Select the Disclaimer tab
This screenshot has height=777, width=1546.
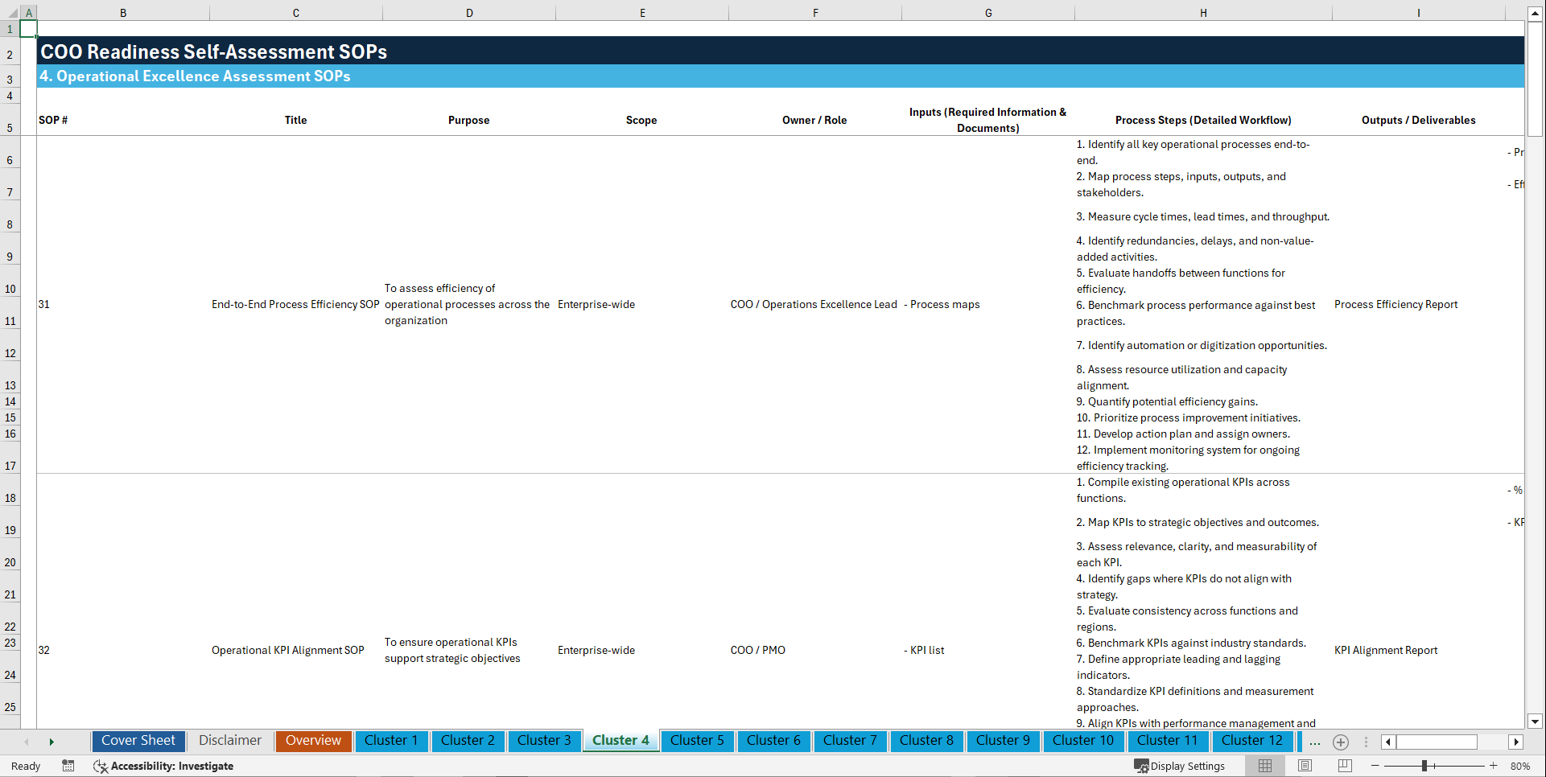tap(229, 741)
